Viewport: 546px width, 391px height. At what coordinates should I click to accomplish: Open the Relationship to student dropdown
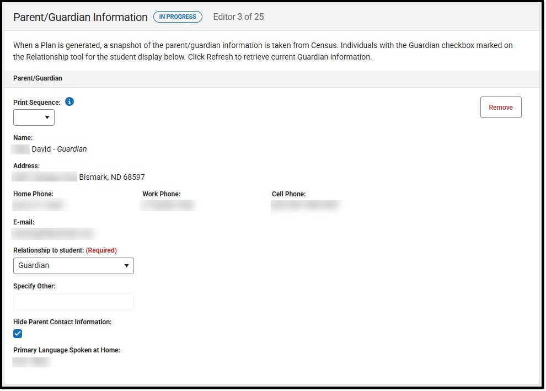(73, 265)
